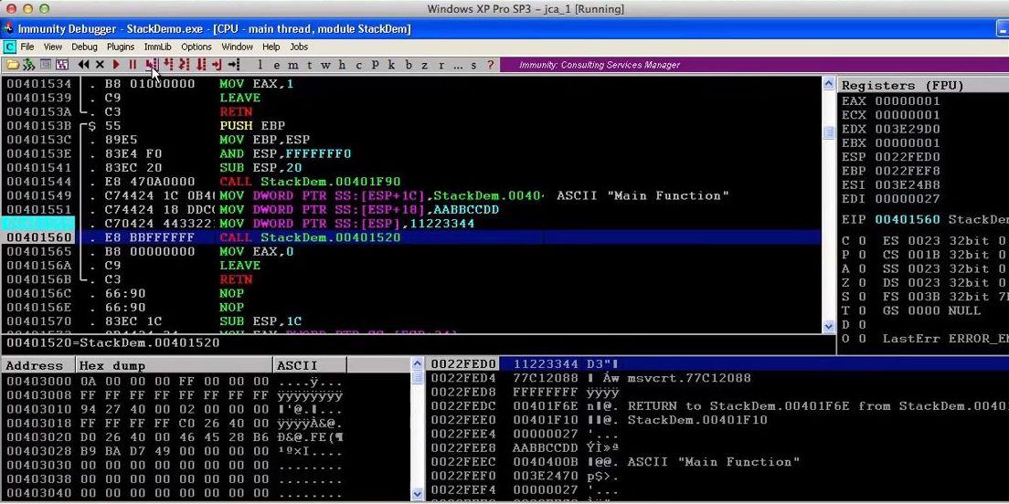1009x504 pixels.
Task: Open the ImmLib menu
Action: click(x=157, y=47)
